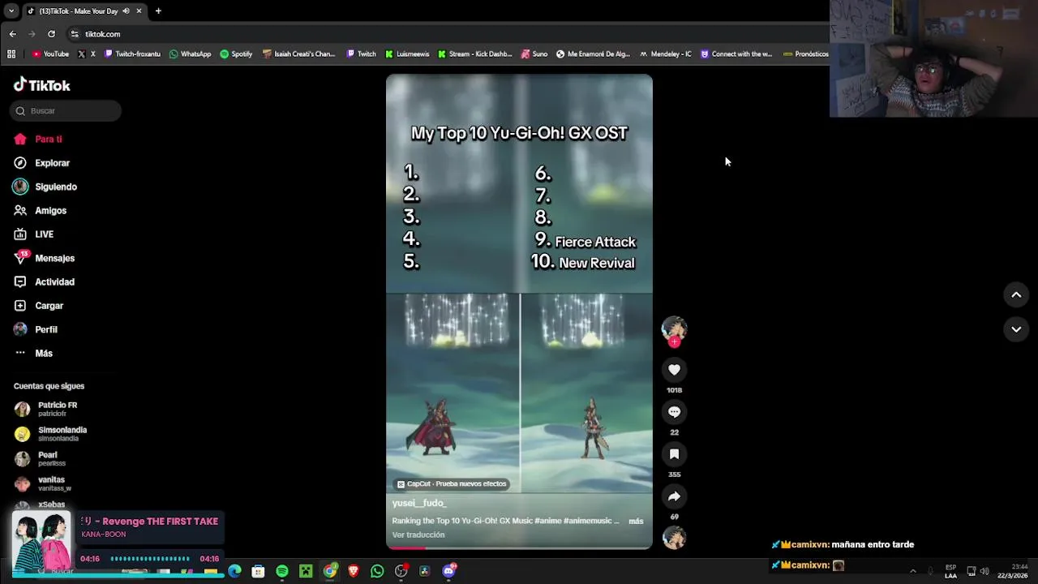Go to previous video arrow
Screen dimensions: 1038x584
tap(1016, 295)
